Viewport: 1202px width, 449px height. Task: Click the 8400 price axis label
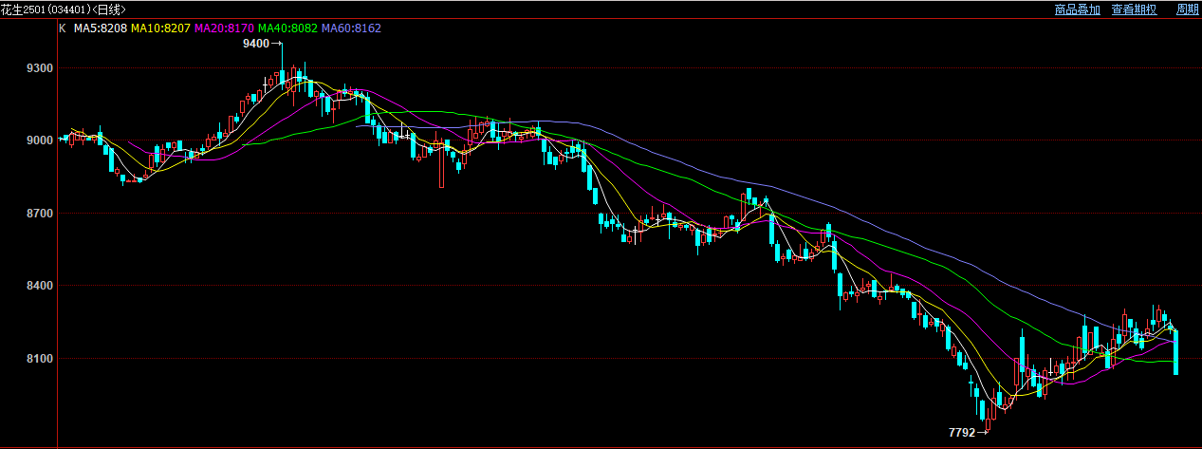coord(40,286)
